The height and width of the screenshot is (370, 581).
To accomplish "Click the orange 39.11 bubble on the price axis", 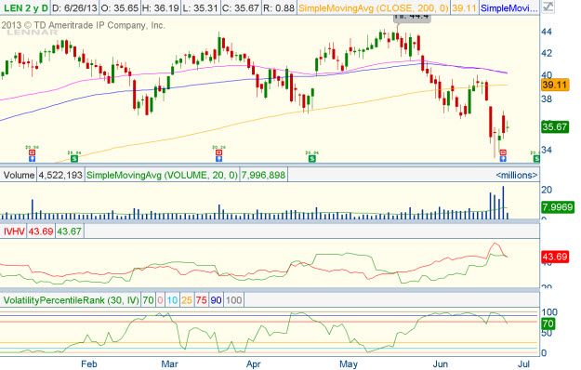I will click(554, 85).
